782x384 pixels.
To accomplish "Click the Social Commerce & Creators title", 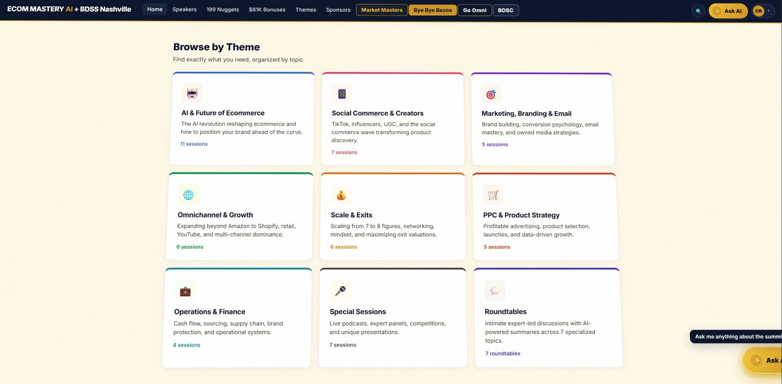I will (x=378, y=113).
